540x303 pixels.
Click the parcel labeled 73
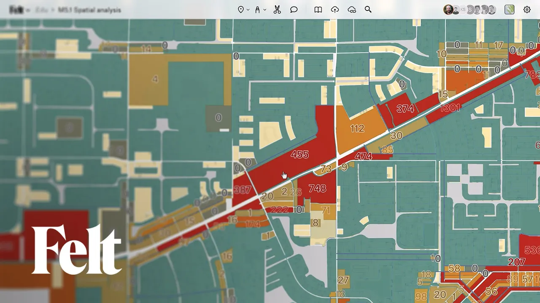(x=326, y=169)
